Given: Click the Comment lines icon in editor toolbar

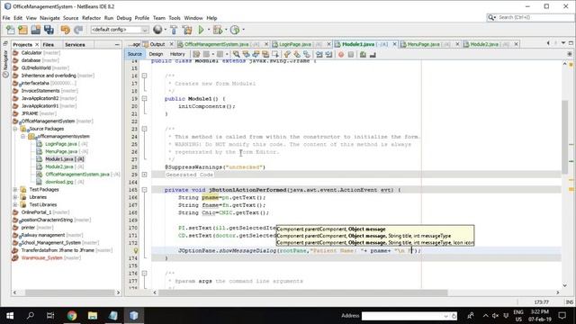Looking at the screenshot, I should 363,54.
